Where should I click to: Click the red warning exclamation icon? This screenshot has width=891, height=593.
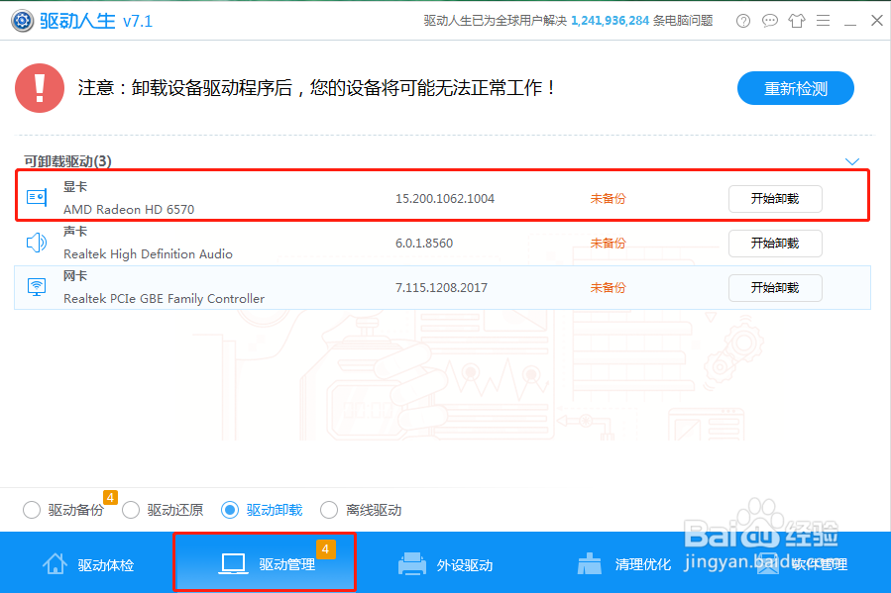tap(40, 88)
